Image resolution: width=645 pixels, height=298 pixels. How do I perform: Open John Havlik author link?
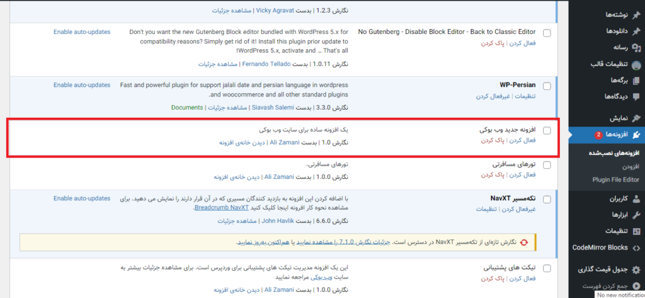(277, 221)
